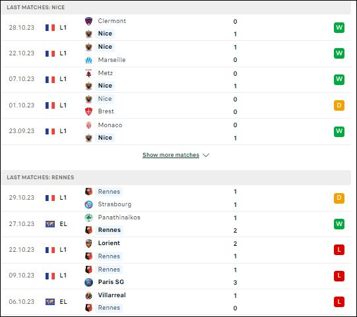Screen dimensions: 357x317
Task: Click the Paris SG club crest
Action: coord(88,282)
